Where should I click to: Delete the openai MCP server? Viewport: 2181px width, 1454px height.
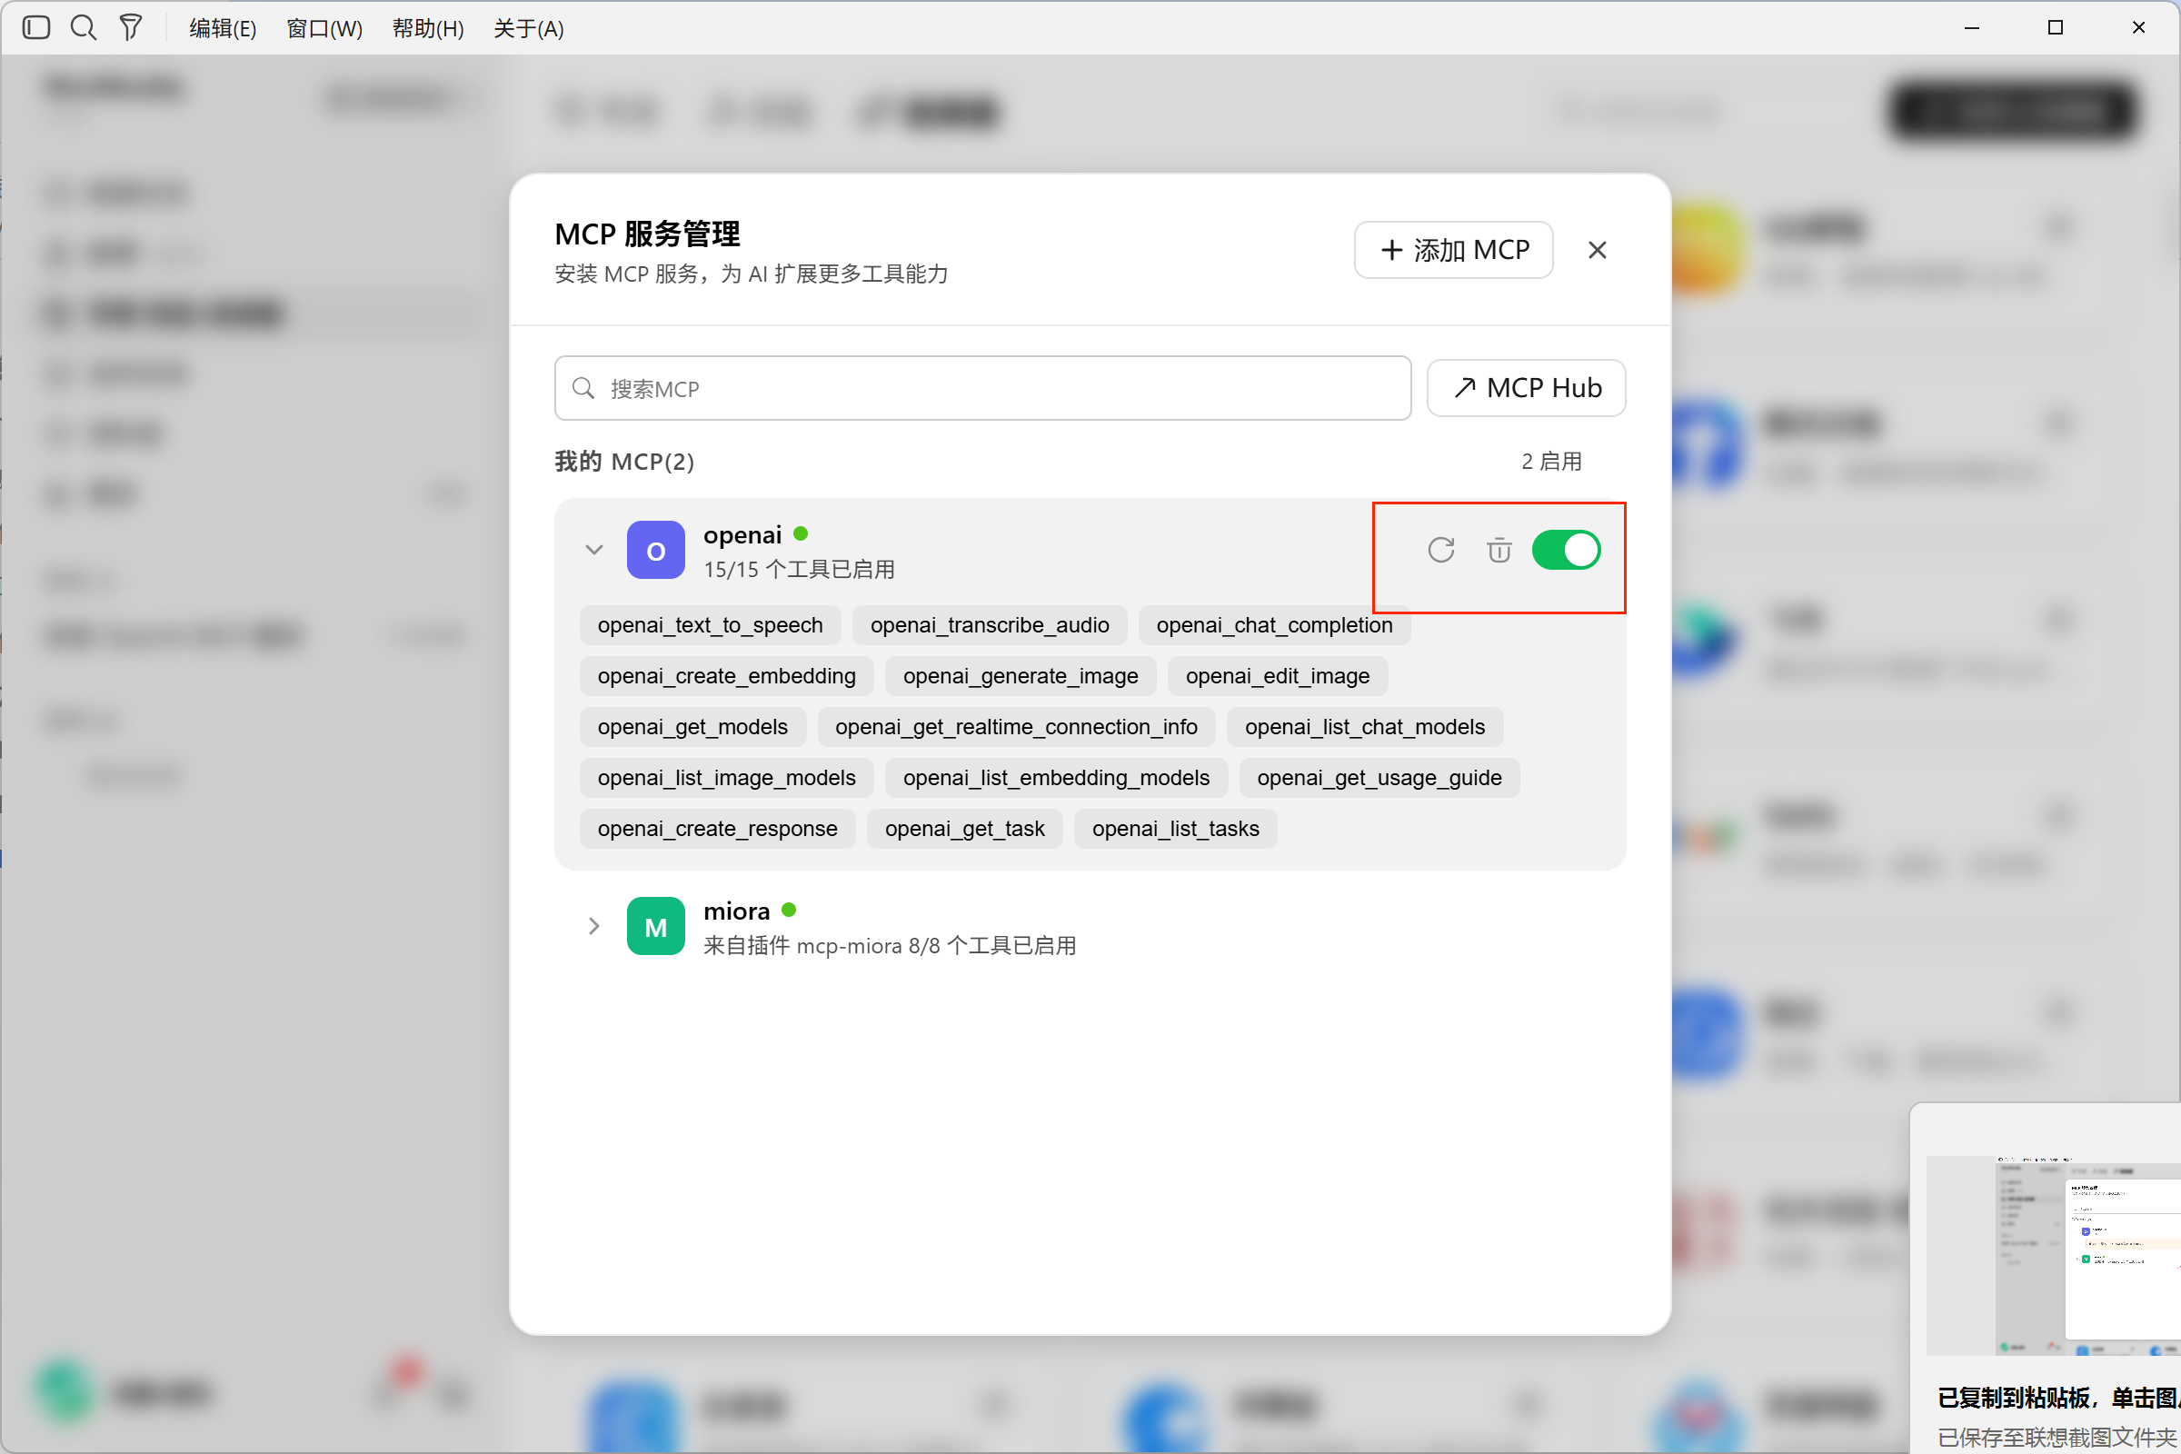click(1499, 550)
